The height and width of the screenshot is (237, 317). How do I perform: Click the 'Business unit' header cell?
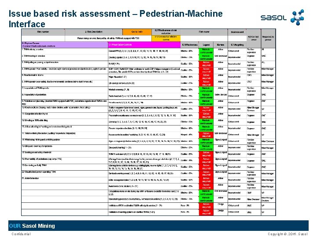237,32
